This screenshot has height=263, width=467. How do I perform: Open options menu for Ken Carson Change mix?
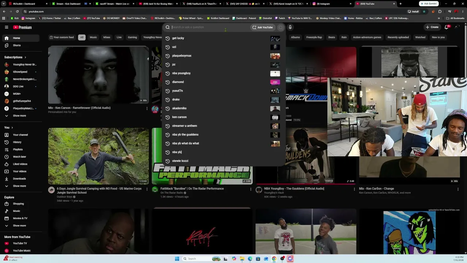[x=458, y=189]
